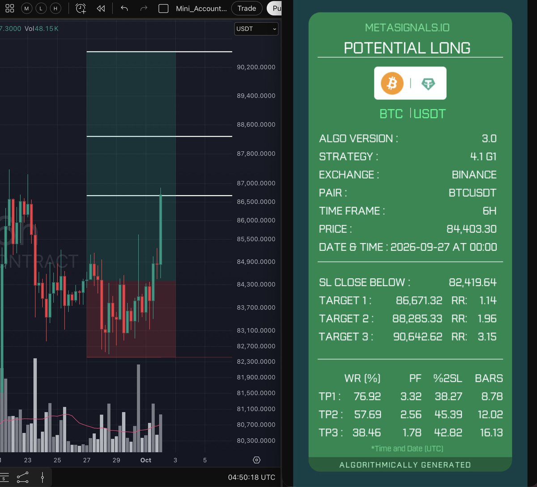
Task: Click the POTENTIAL LONG title
Action: (407, 48)
